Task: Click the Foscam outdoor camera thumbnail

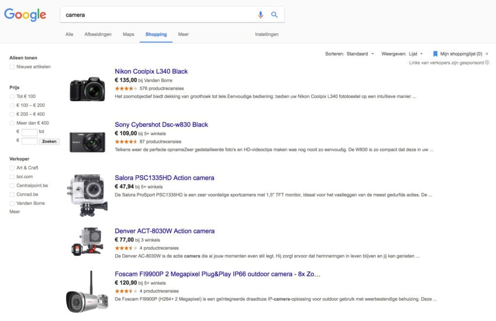Action: point(87,292)
